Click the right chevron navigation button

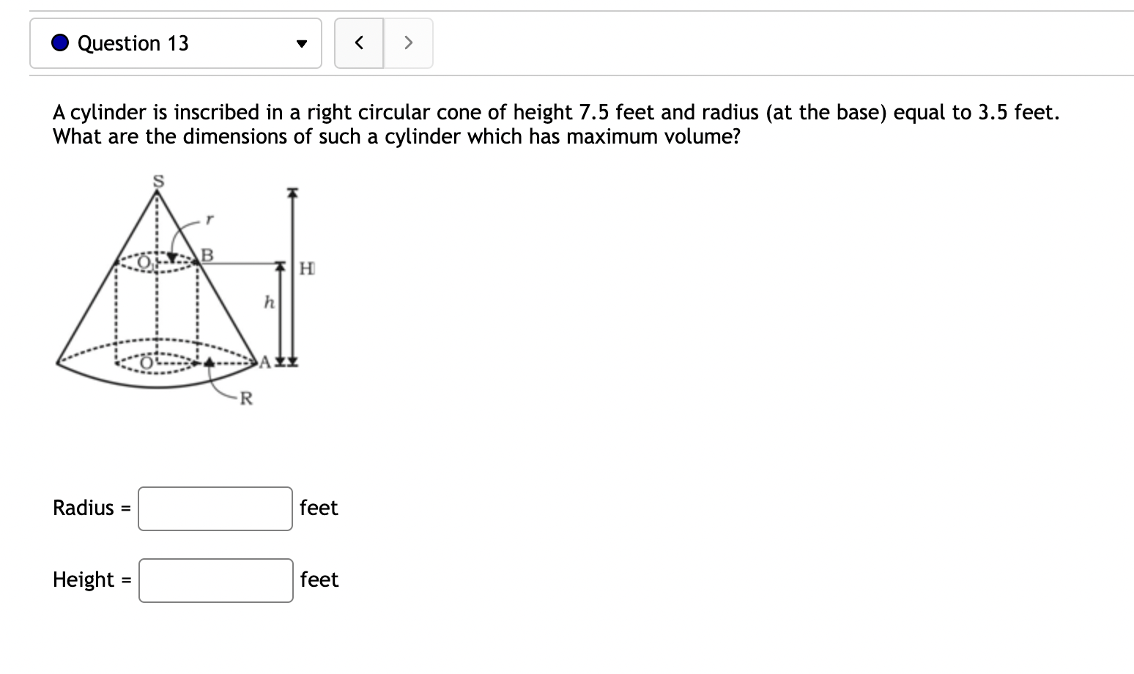point(408,43)
